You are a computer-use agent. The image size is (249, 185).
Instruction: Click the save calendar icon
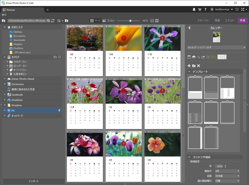tap(189, 57)
